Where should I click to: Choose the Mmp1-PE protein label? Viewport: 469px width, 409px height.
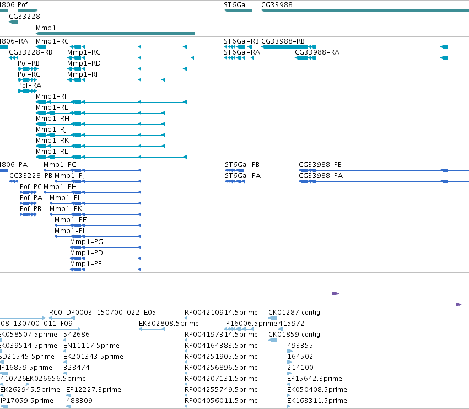[x=71, y=220]
